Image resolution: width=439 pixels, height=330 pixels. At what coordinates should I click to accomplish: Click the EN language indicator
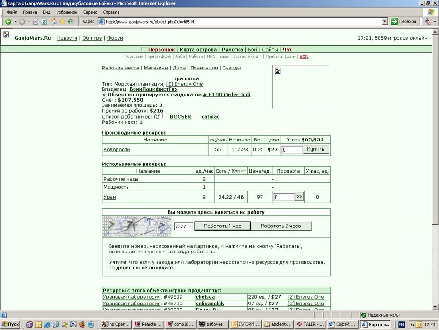pyautogui.click(x=401, y=325)
